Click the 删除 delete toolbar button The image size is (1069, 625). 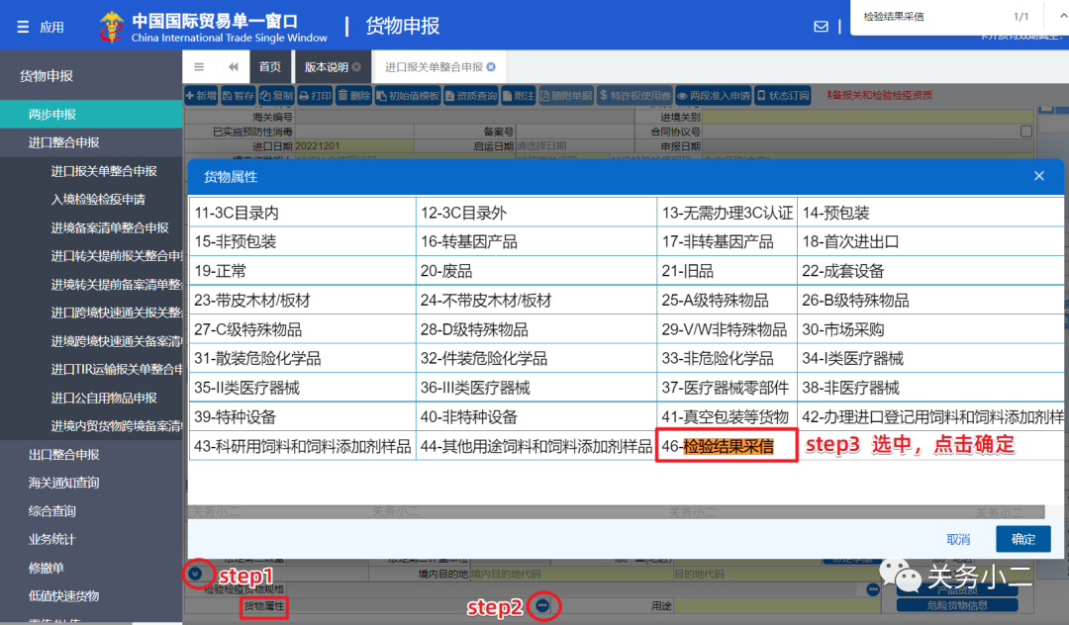click(353, 95)
